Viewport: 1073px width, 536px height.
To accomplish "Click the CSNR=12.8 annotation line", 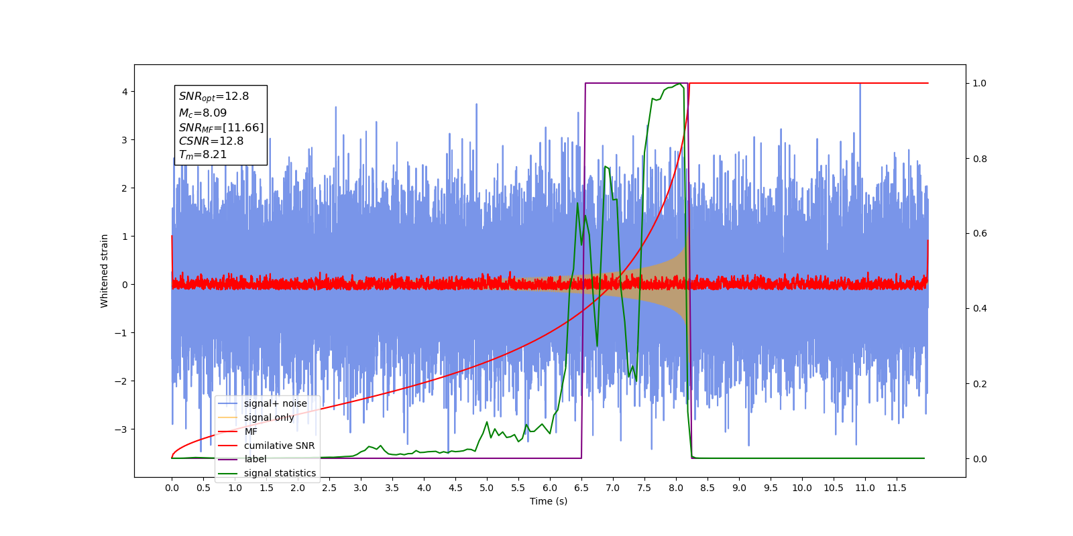I will coord(211,141).
